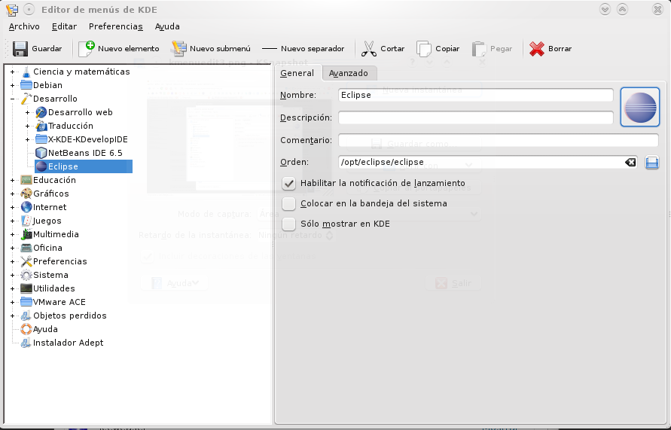Click the round on-all-desktops button in title bar
The height and width of the screenshot is (430, 671).
[x=29, y=9]
